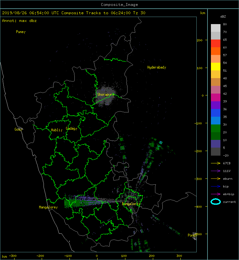The height and width of the screenshot is (260, 239).
Task: Select the gray 70–65 dBZ swatch
Action: pos(216,36)
